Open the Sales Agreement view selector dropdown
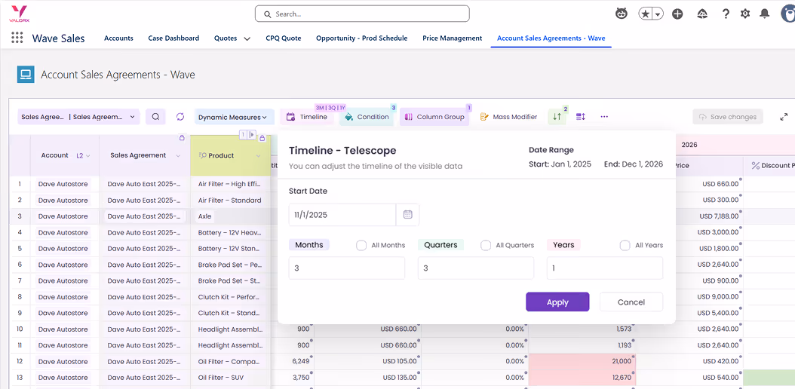 point(79,117)
